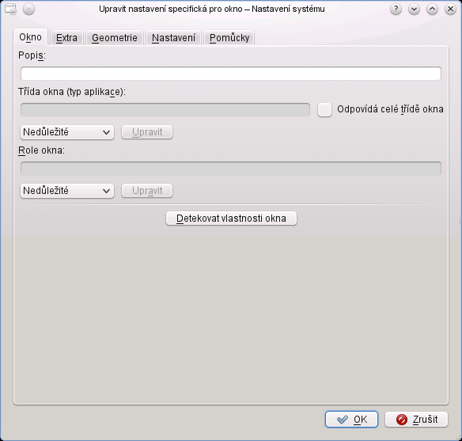Switch to the Extra tab
The height and width of the screenshot is (441, 462).
67,38
